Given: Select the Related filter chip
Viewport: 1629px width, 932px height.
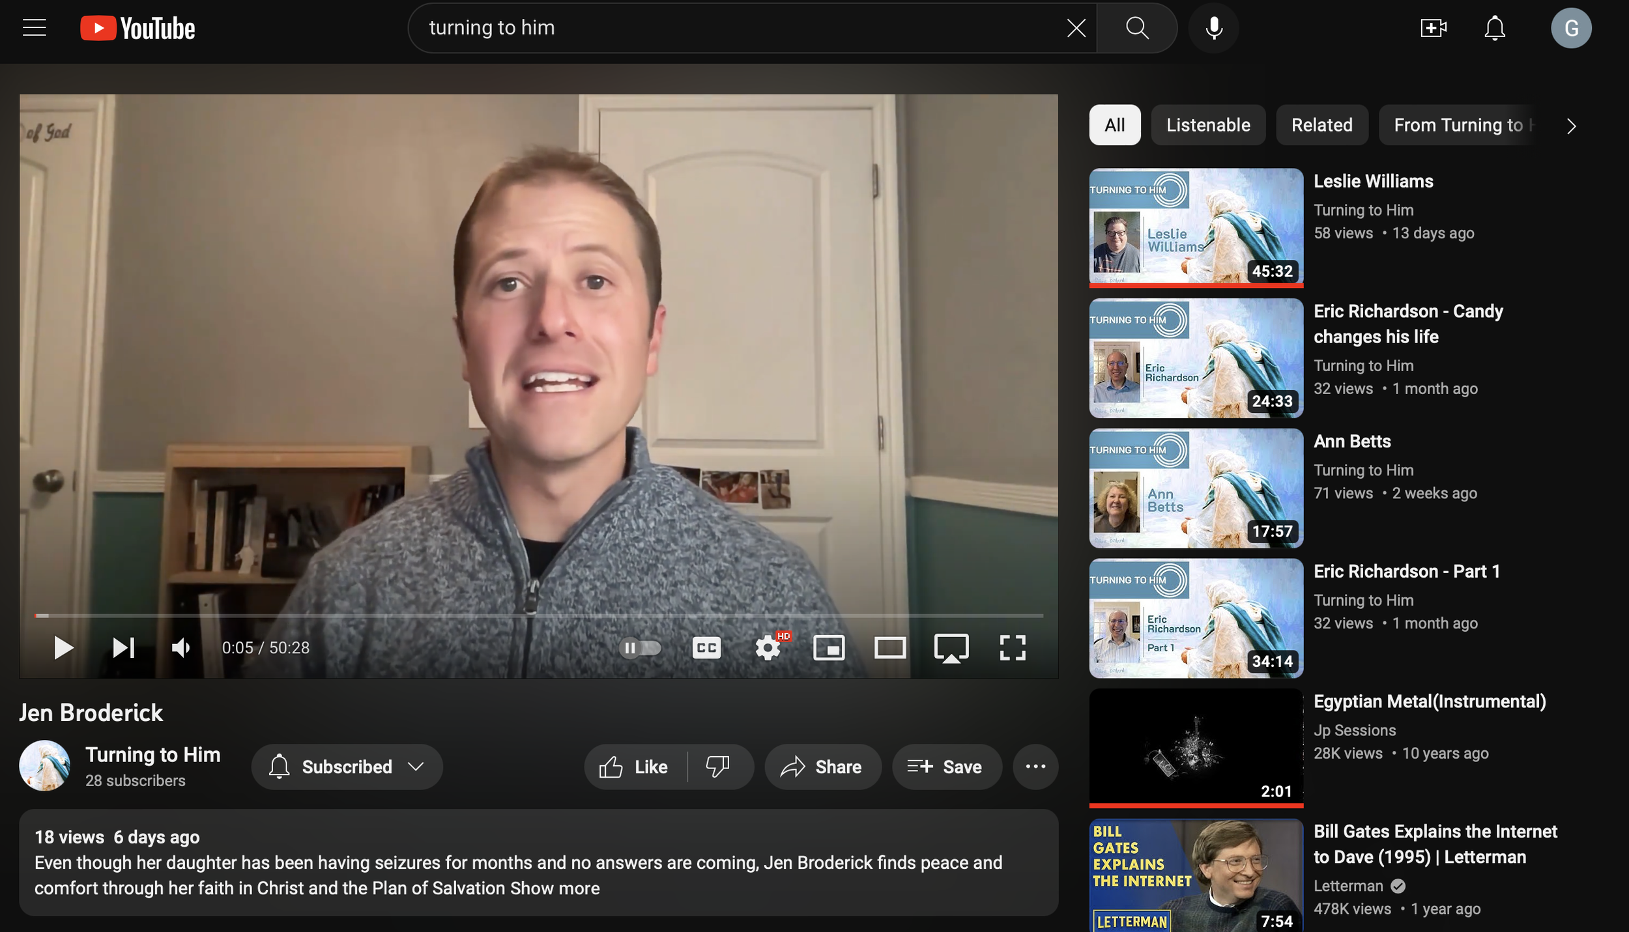Looking at the screenshot, I should point(1321,125).
